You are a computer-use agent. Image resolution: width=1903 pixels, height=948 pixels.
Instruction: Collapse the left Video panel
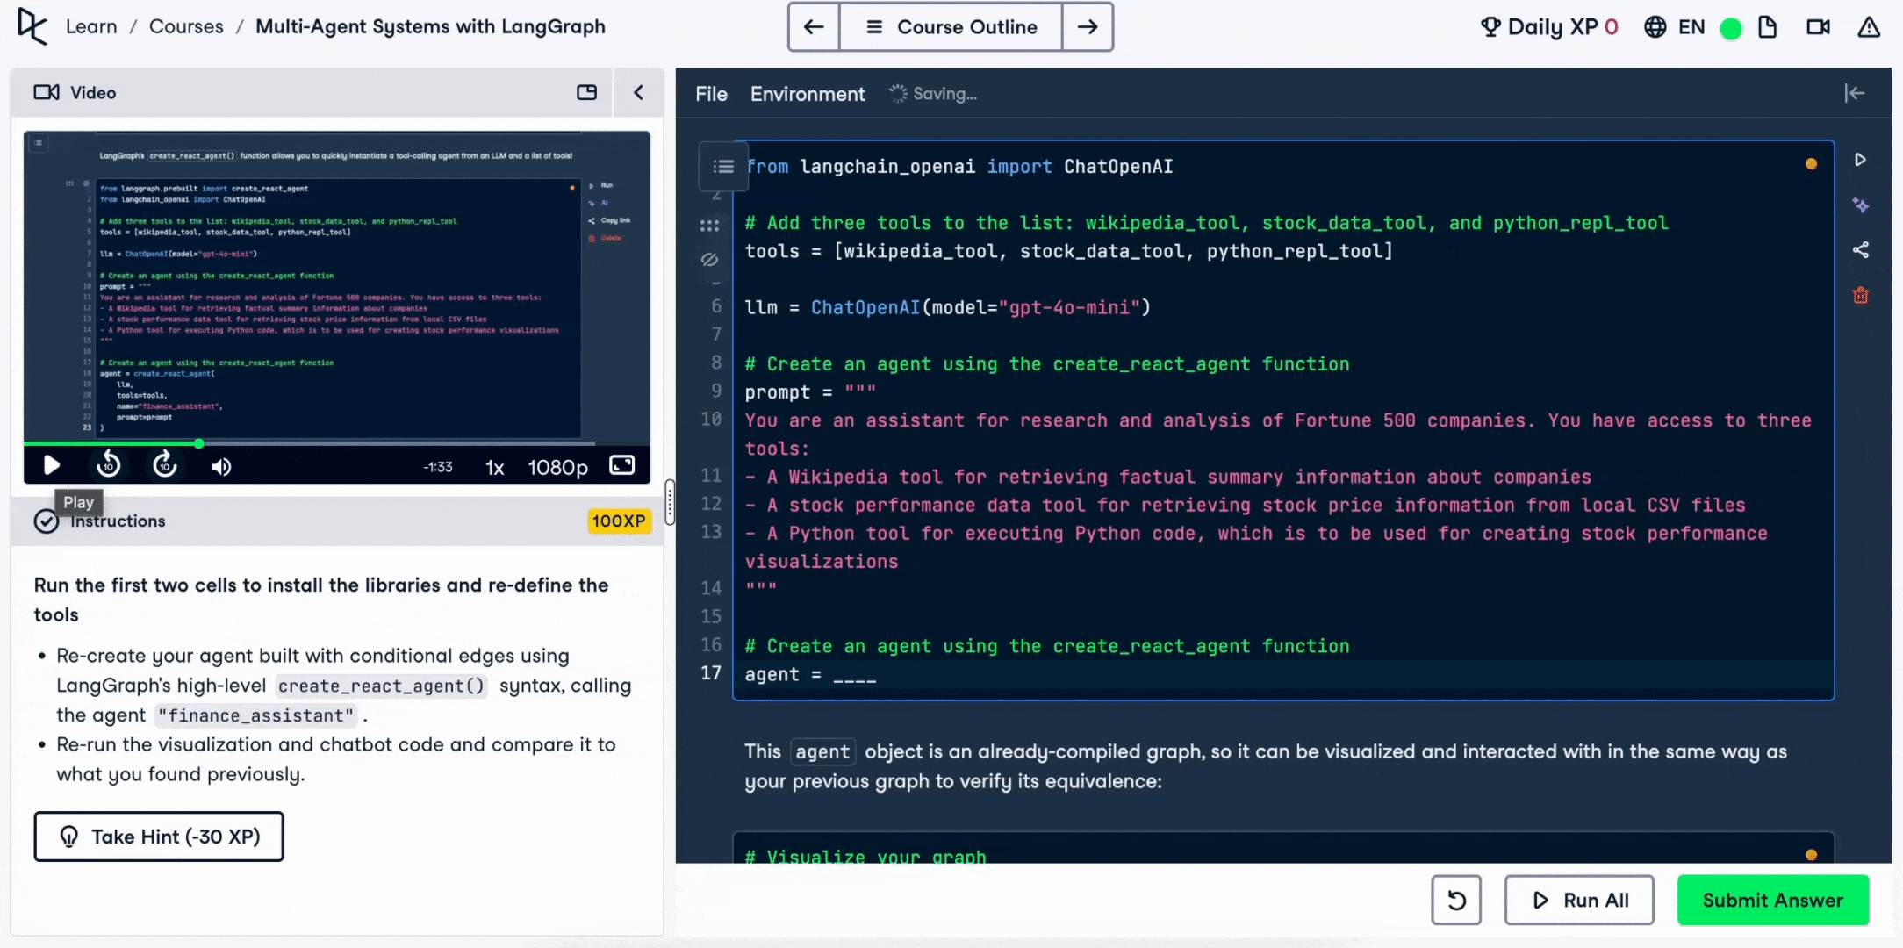coord(638,92)
